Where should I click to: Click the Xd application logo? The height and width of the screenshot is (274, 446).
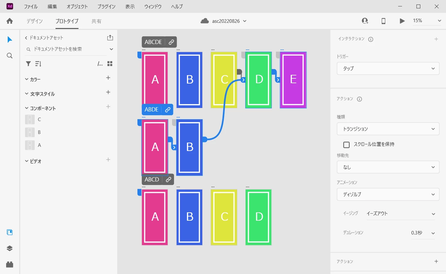10,6
